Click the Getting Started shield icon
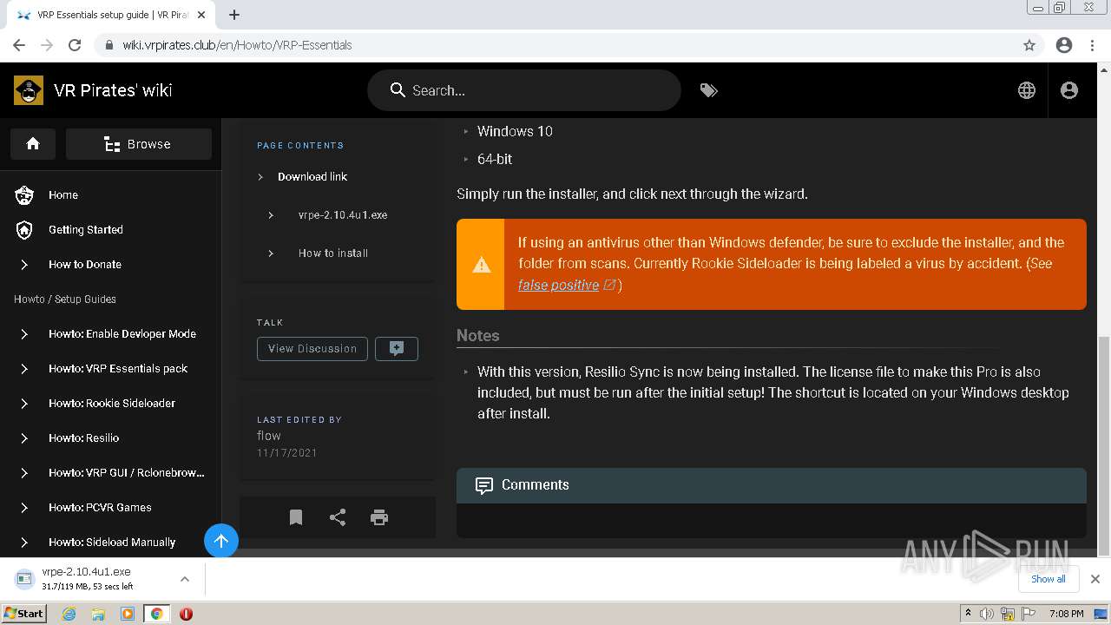 tap(24, 230)
